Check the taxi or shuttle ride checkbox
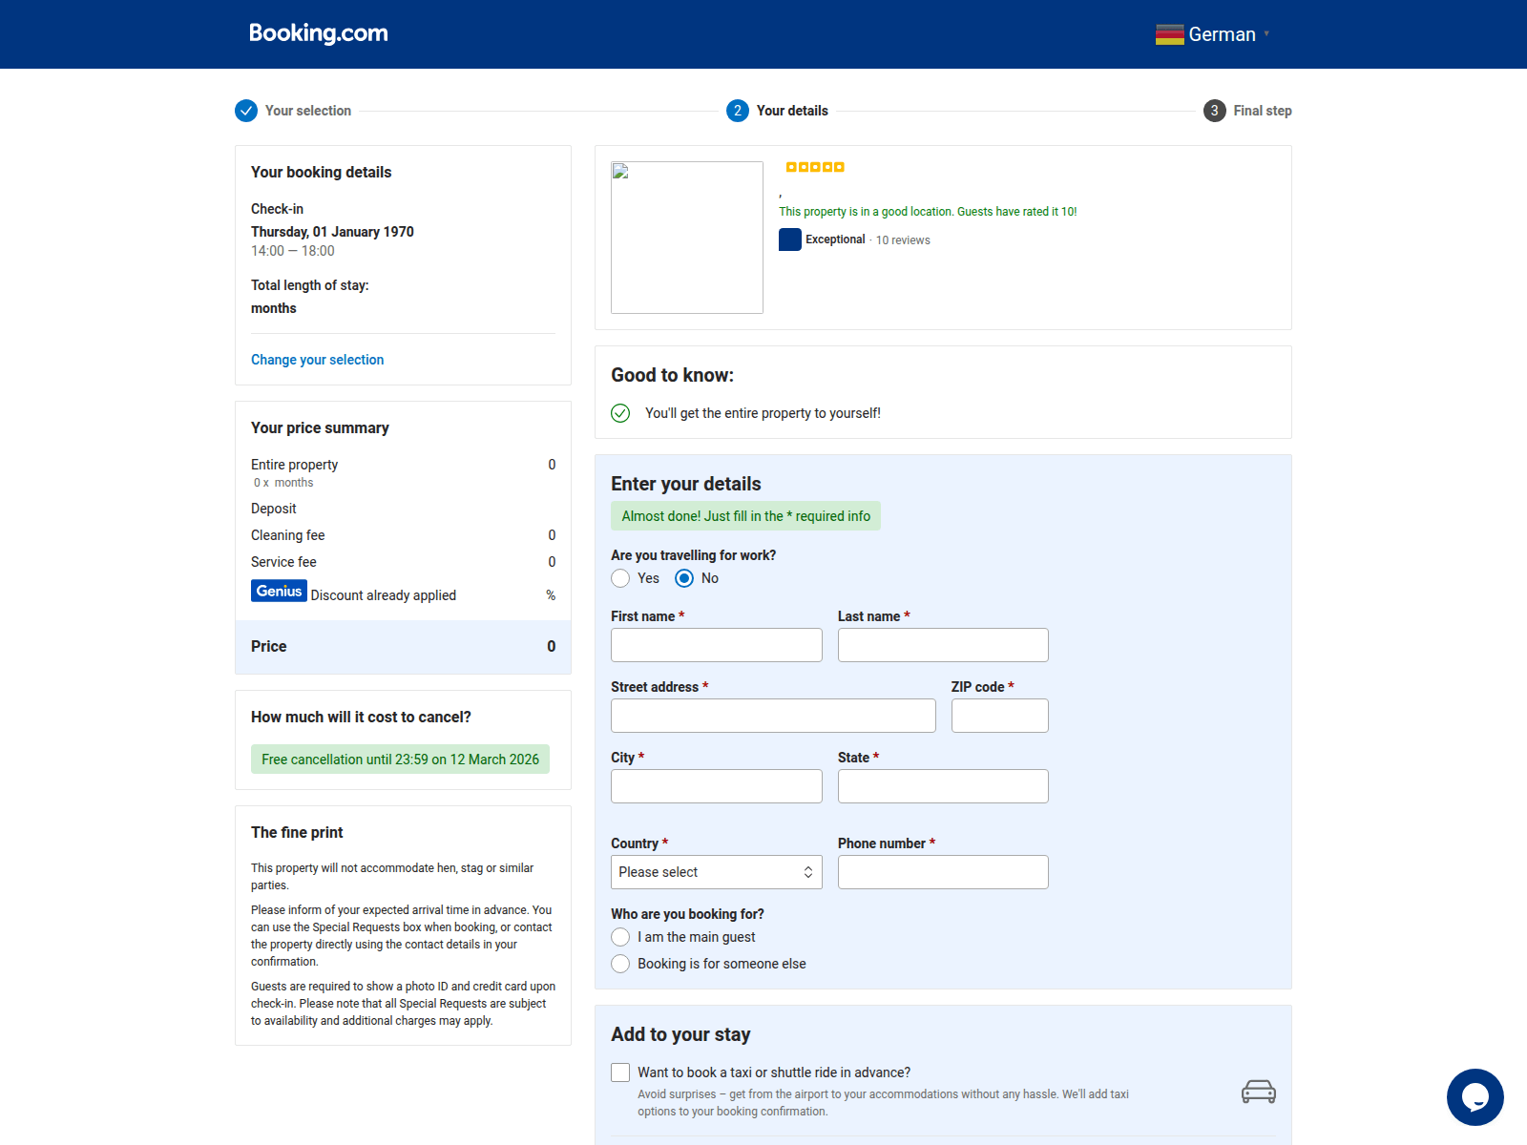The height and width of the screenshot is (1145, 1527). [620, 1072]
